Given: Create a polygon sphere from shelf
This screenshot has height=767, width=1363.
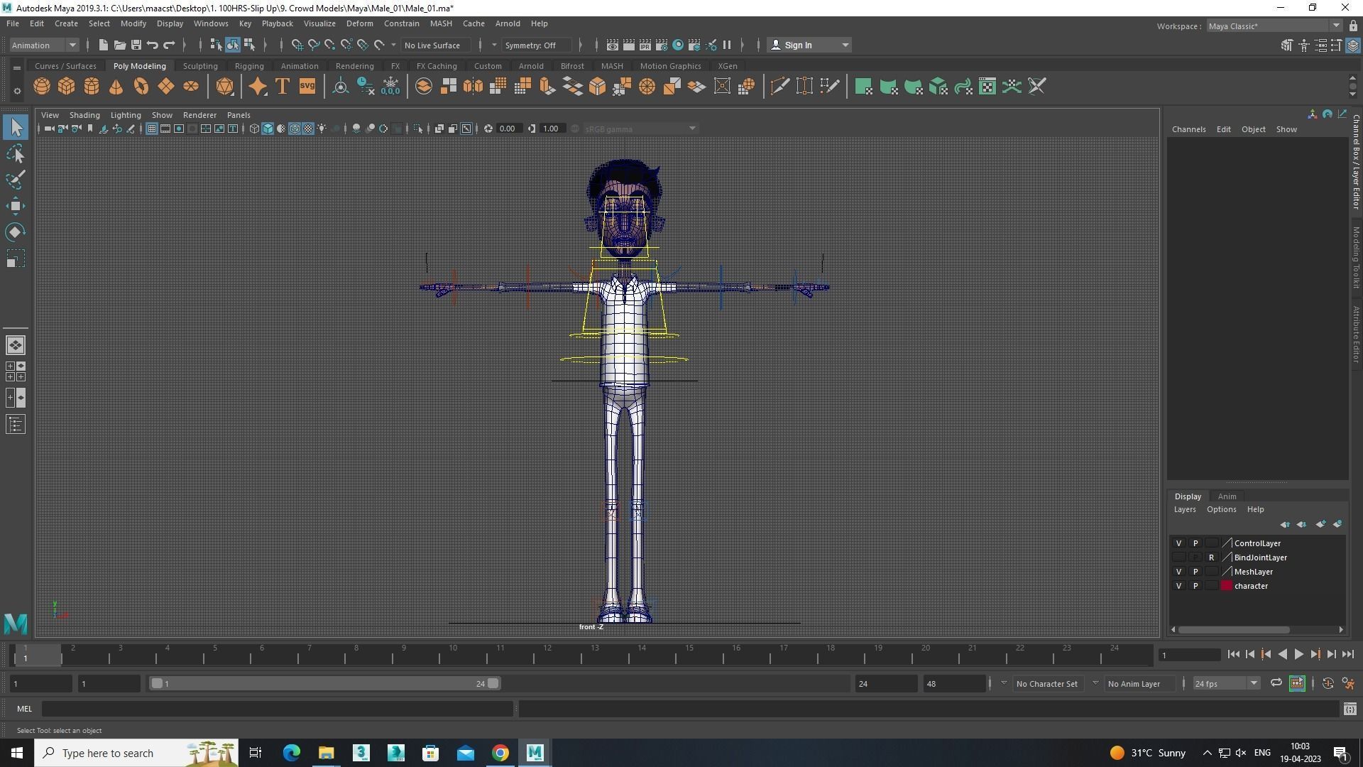Looking at the screenshot, I should 42,87.
